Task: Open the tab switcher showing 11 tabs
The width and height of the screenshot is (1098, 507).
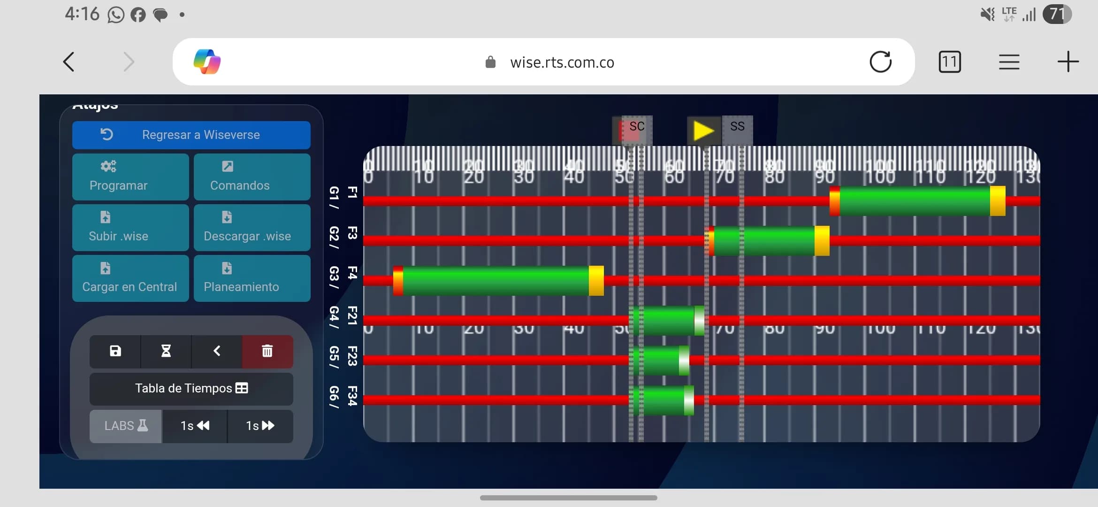Action: (949, 61)
